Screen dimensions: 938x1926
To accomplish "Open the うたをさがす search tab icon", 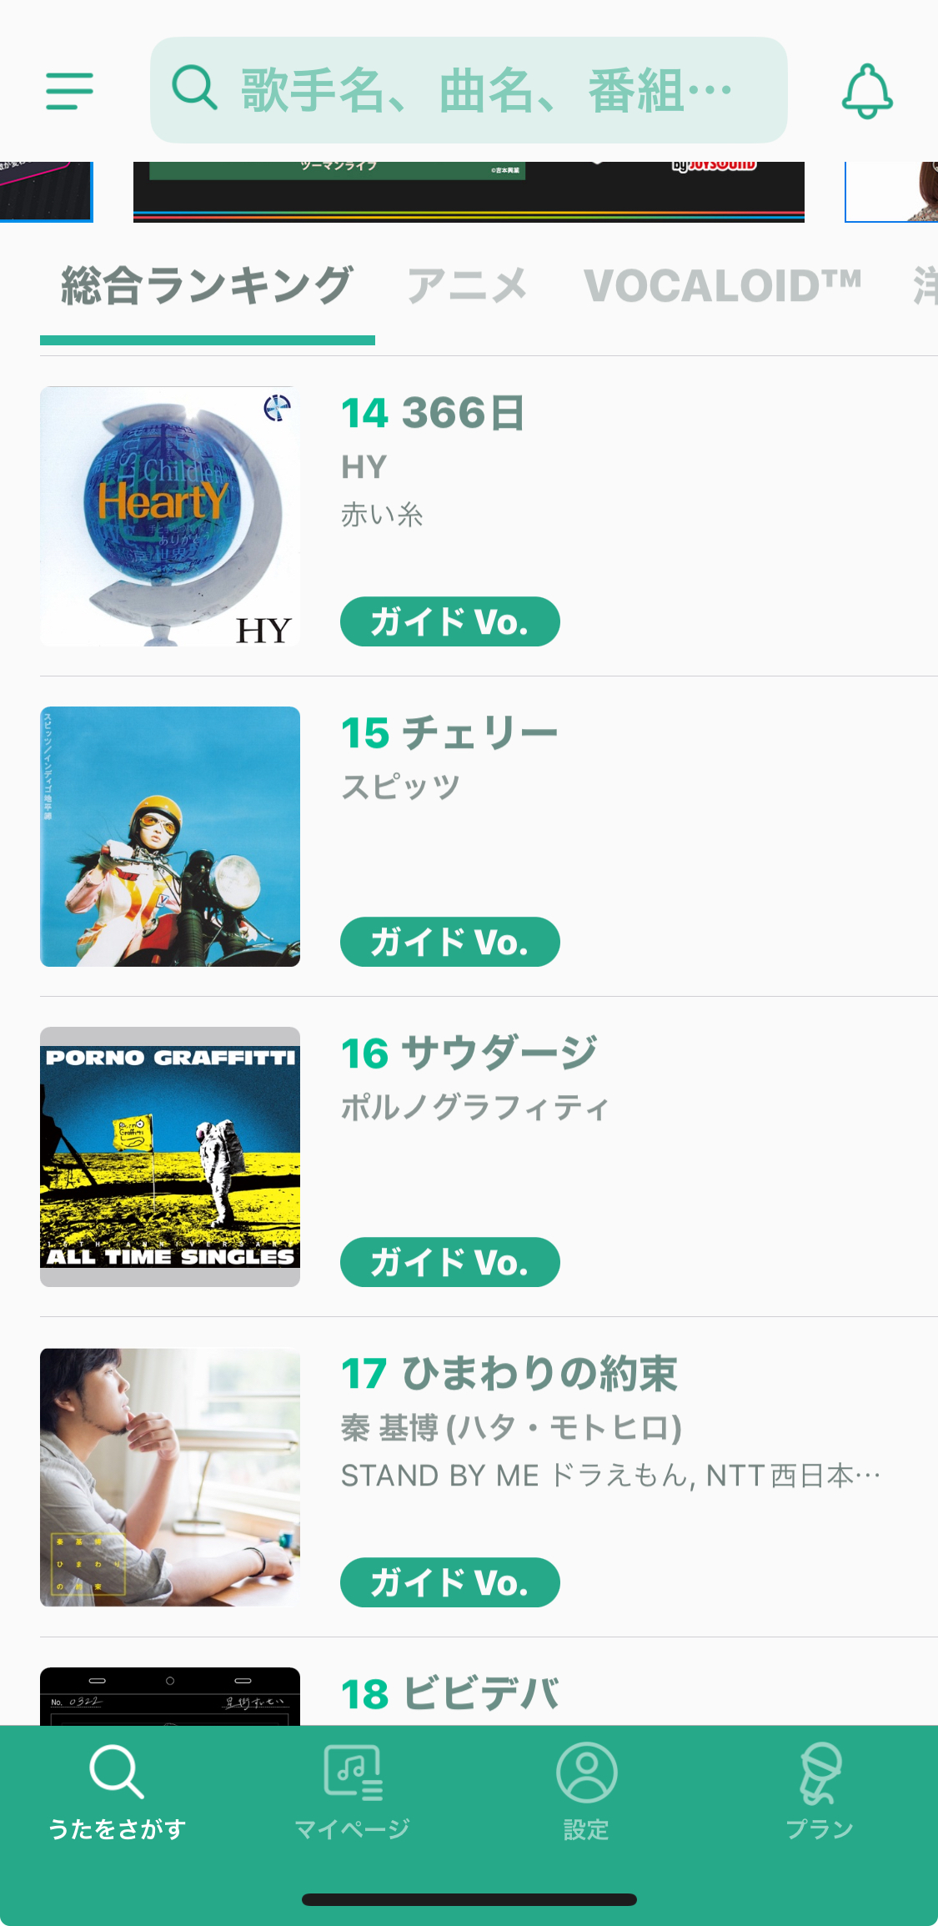I will tap(117, 1772).
